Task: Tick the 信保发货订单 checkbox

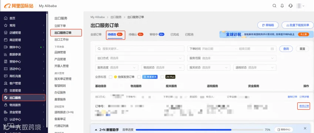Action: click(111, 77)
